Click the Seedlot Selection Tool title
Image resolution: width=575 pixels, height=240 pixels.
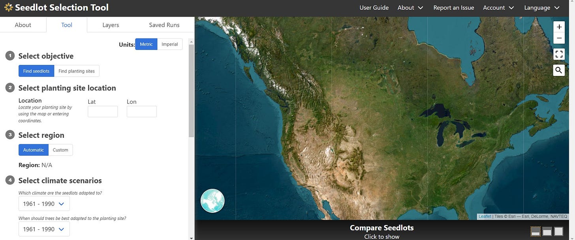(62, 7)
